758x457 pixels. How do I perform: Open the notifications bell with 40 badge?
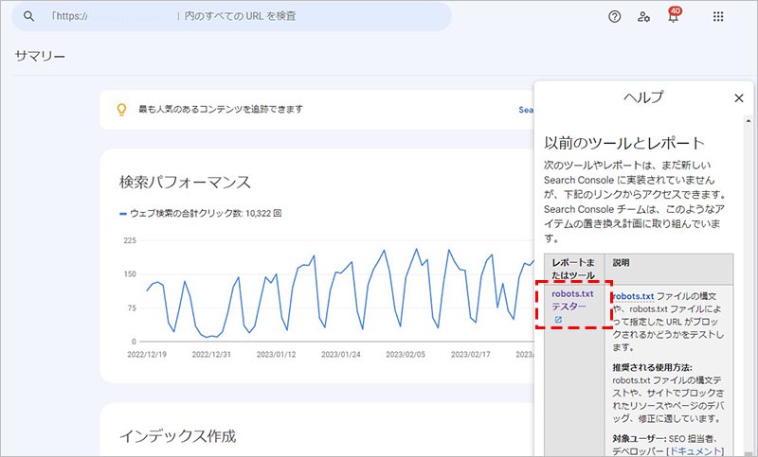point(673,16)
